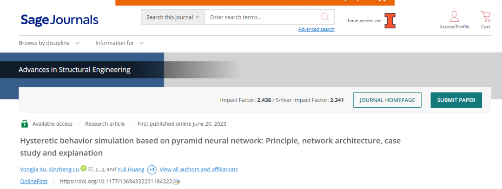The width and height of the screenshot is (502, 189).
Task: Click the author email envelope icon
Action: pos(91,169)
